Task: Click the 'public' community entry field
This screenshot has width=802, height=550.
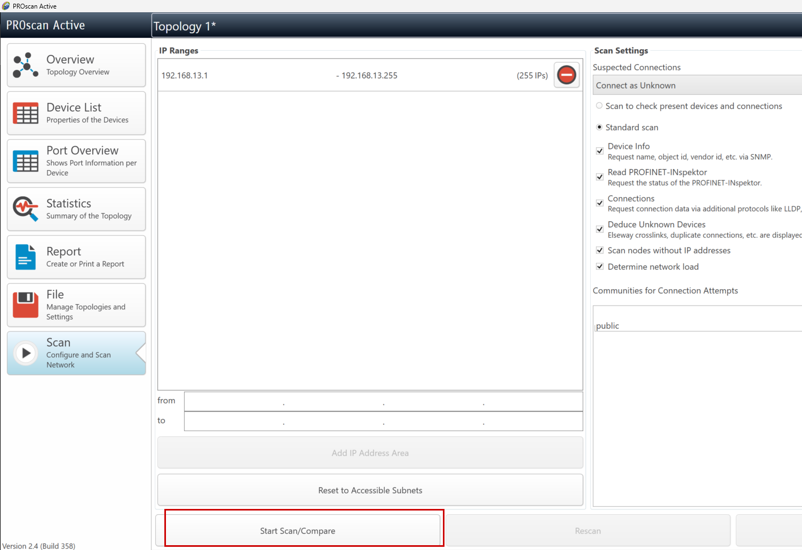Action: 697,325
